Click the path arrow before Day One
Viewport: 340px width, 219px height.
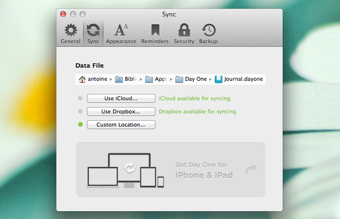coord(171,79)
